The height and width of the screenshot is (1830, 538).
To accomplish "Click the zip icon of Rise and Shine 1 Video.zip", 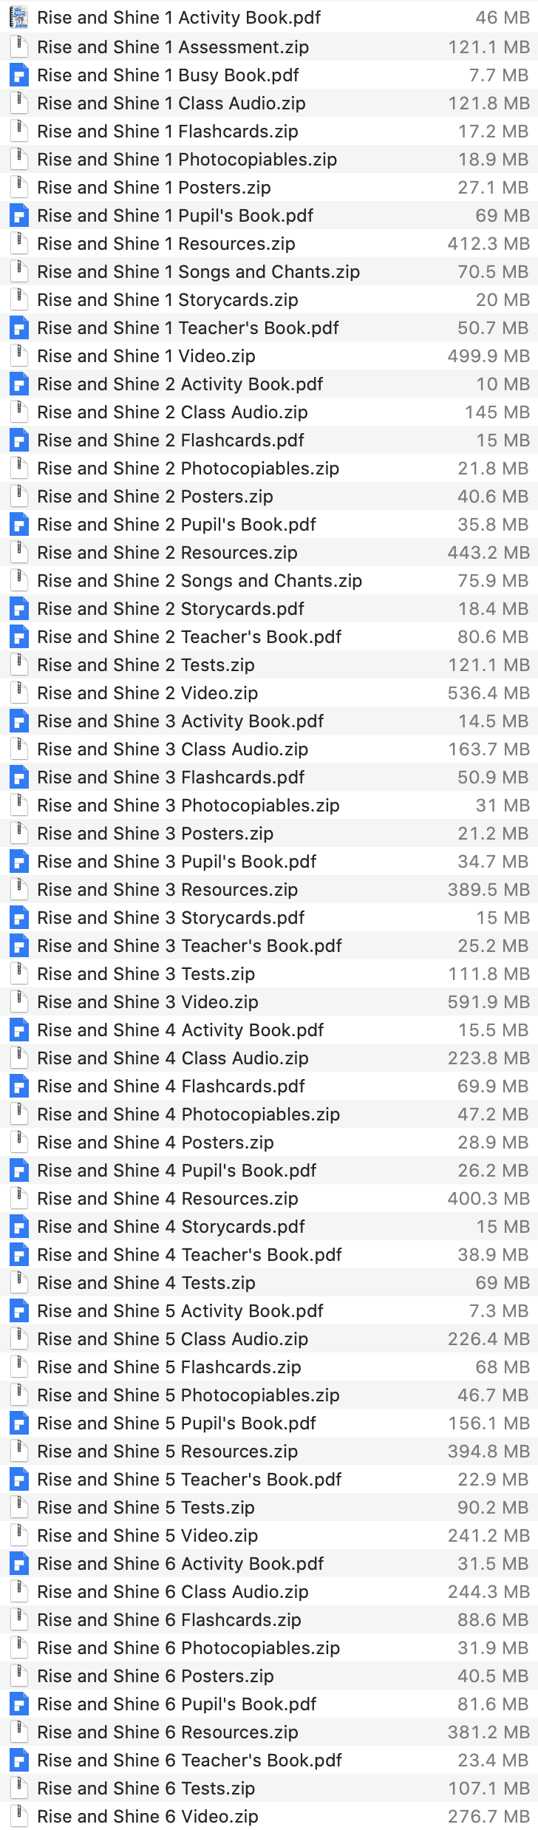I will coord(19,356).
